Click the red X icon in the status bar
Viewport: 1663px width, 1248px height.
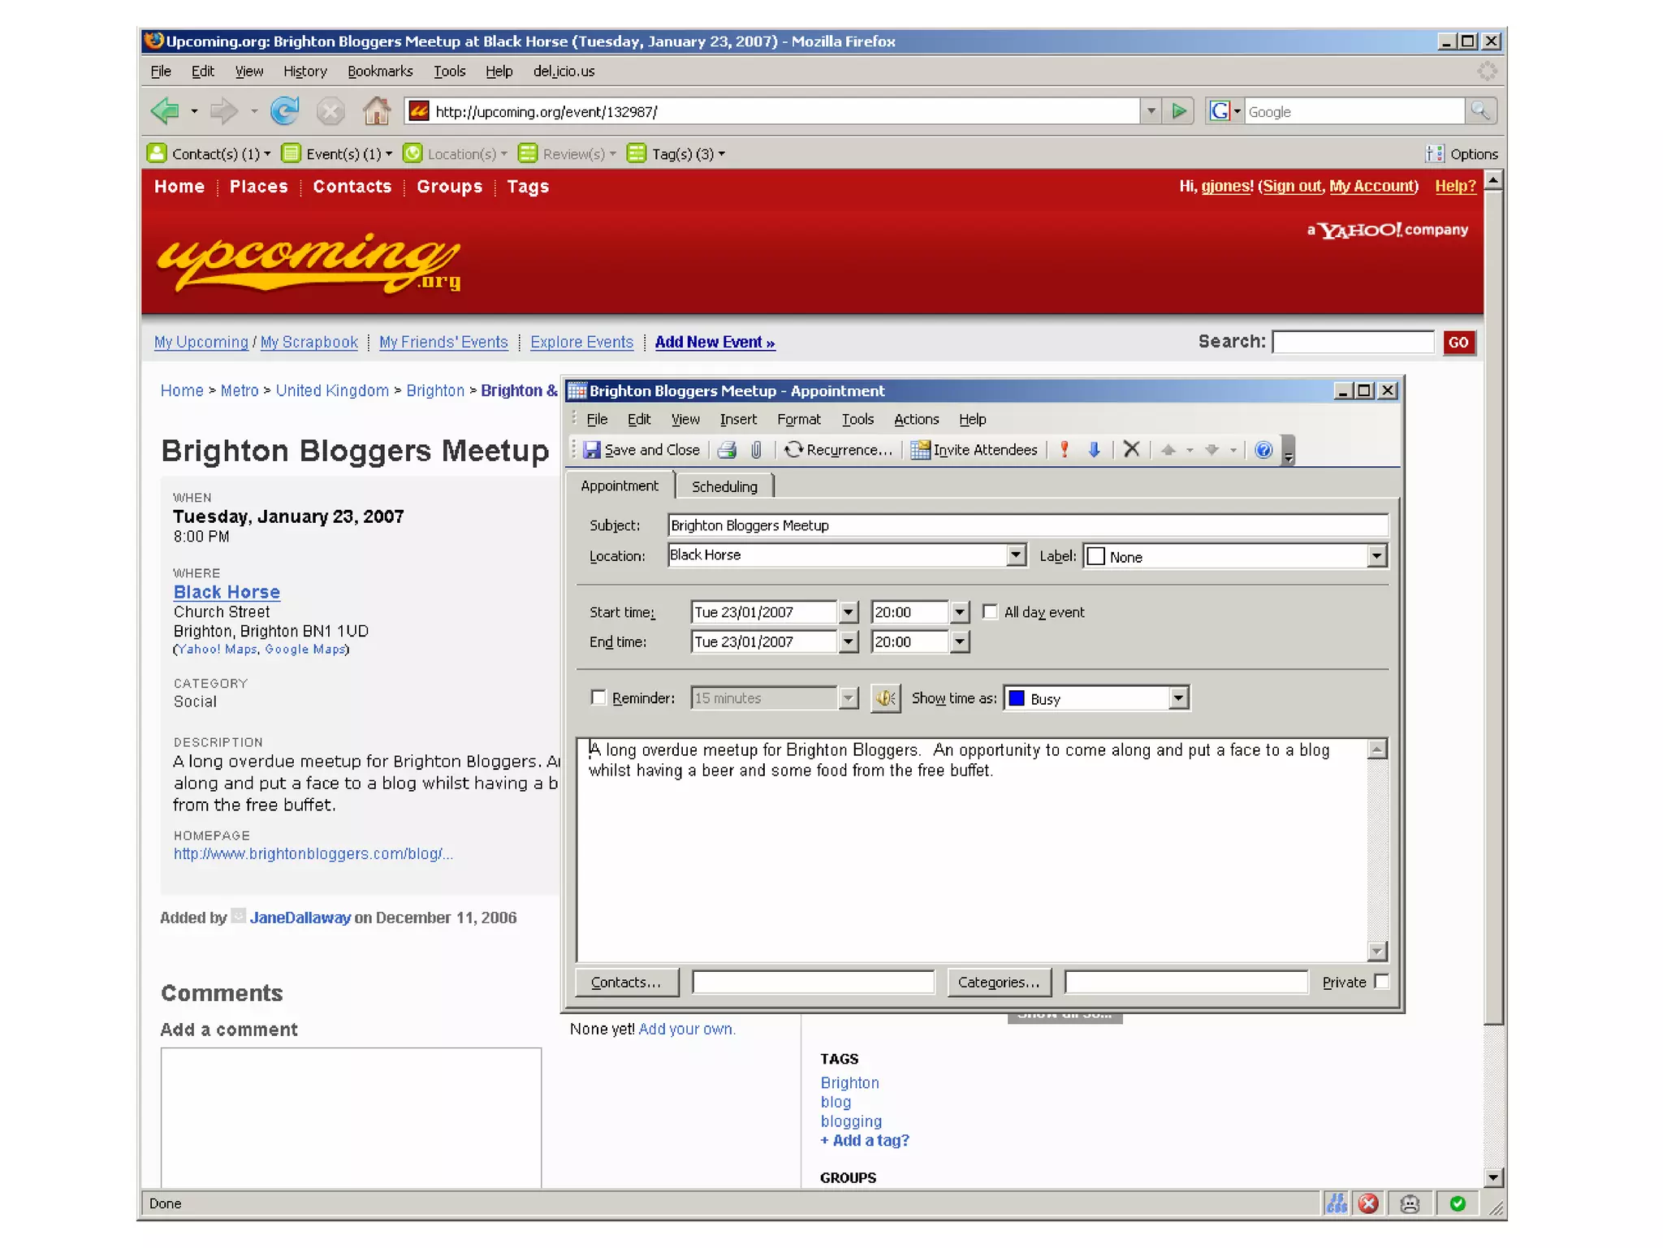click(1368, 1203)
